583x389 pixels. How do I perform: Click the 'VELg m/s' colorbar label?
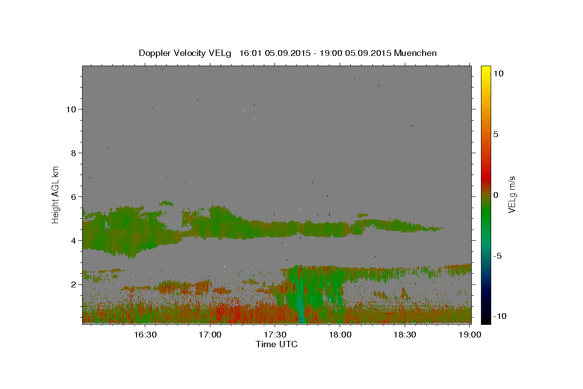[512, 194]
